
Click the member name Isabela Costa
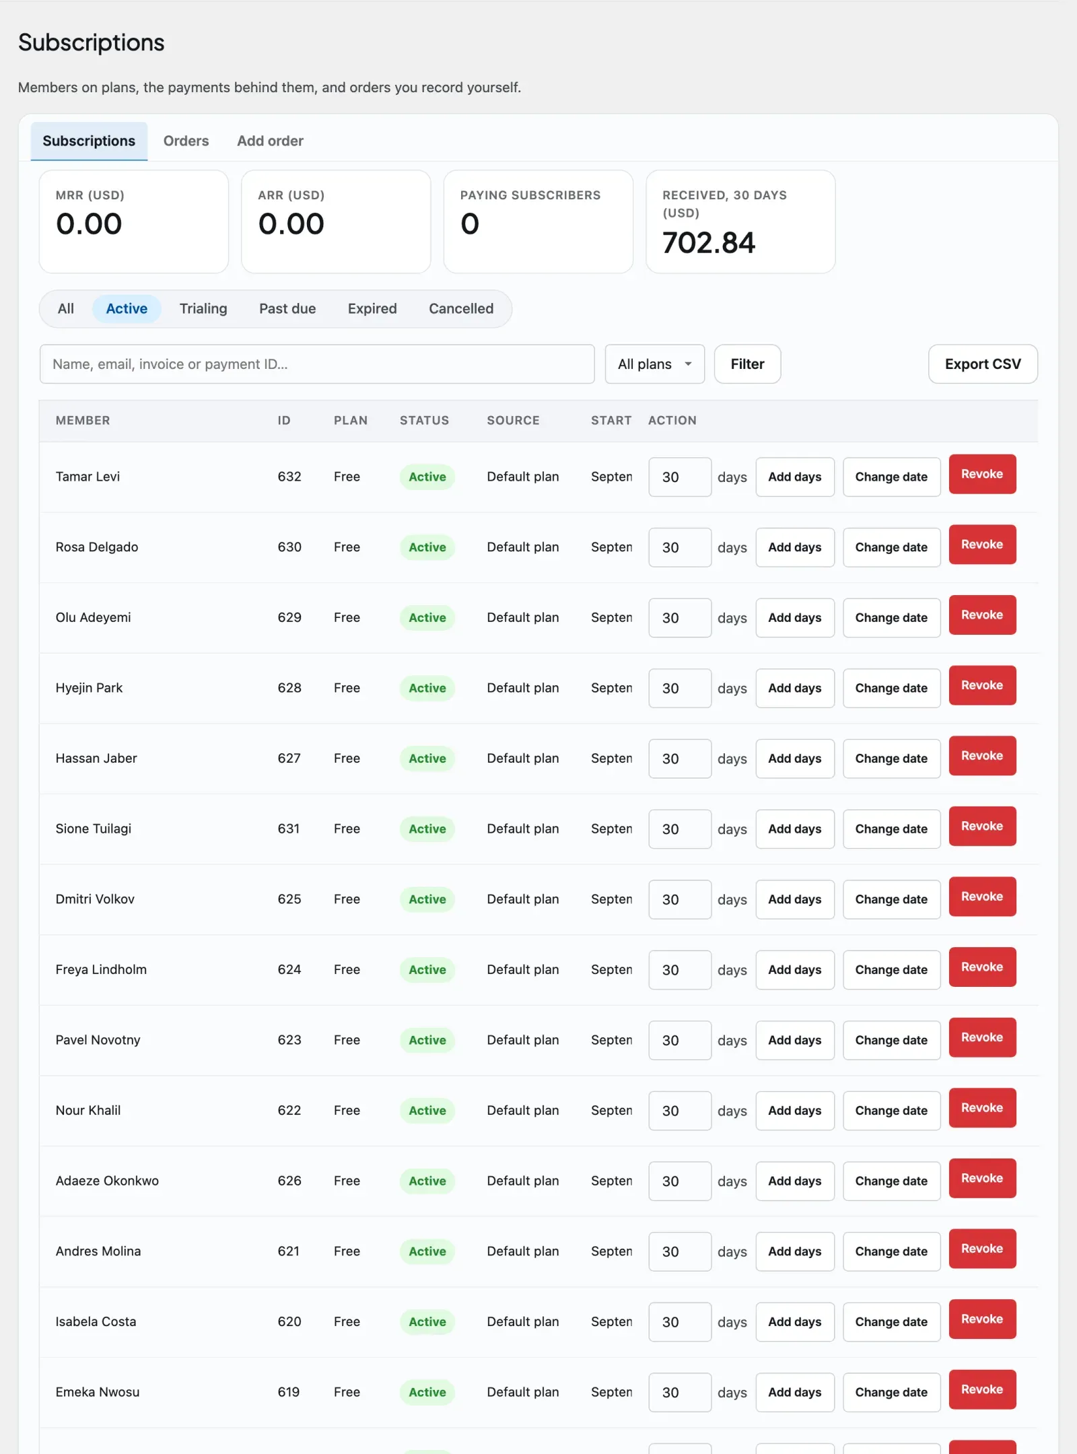pyautogui.click(x=96, y=1321)
